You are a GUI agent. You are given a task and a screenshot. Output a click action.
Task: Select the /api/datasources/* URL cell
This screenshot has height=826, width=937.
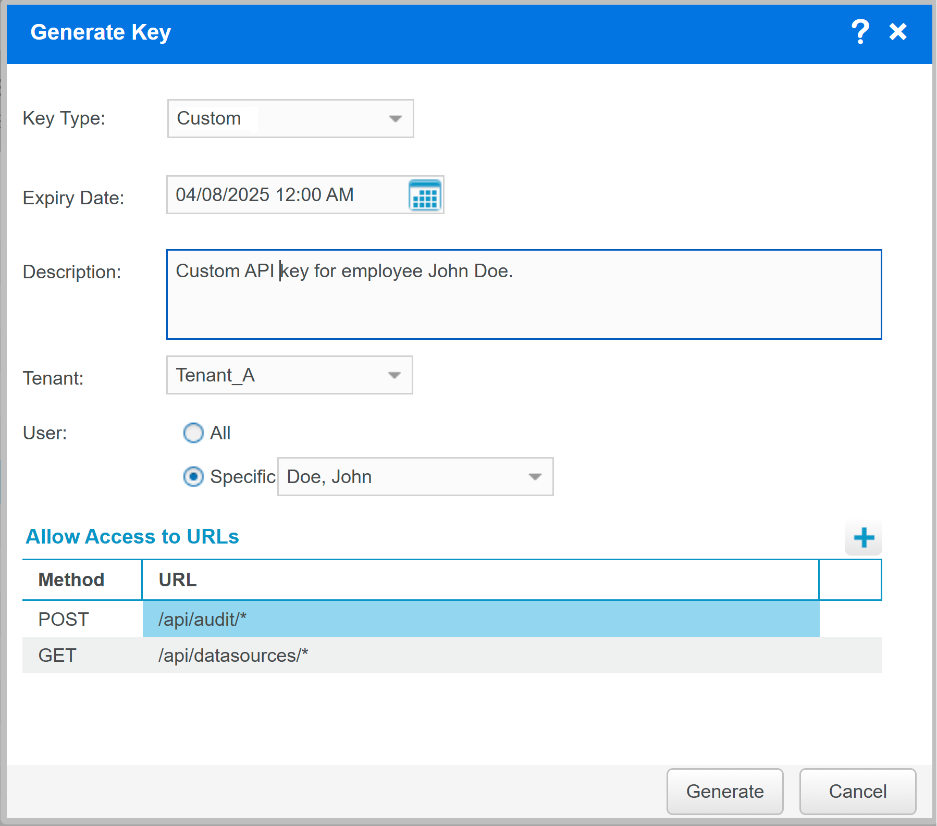481,655
